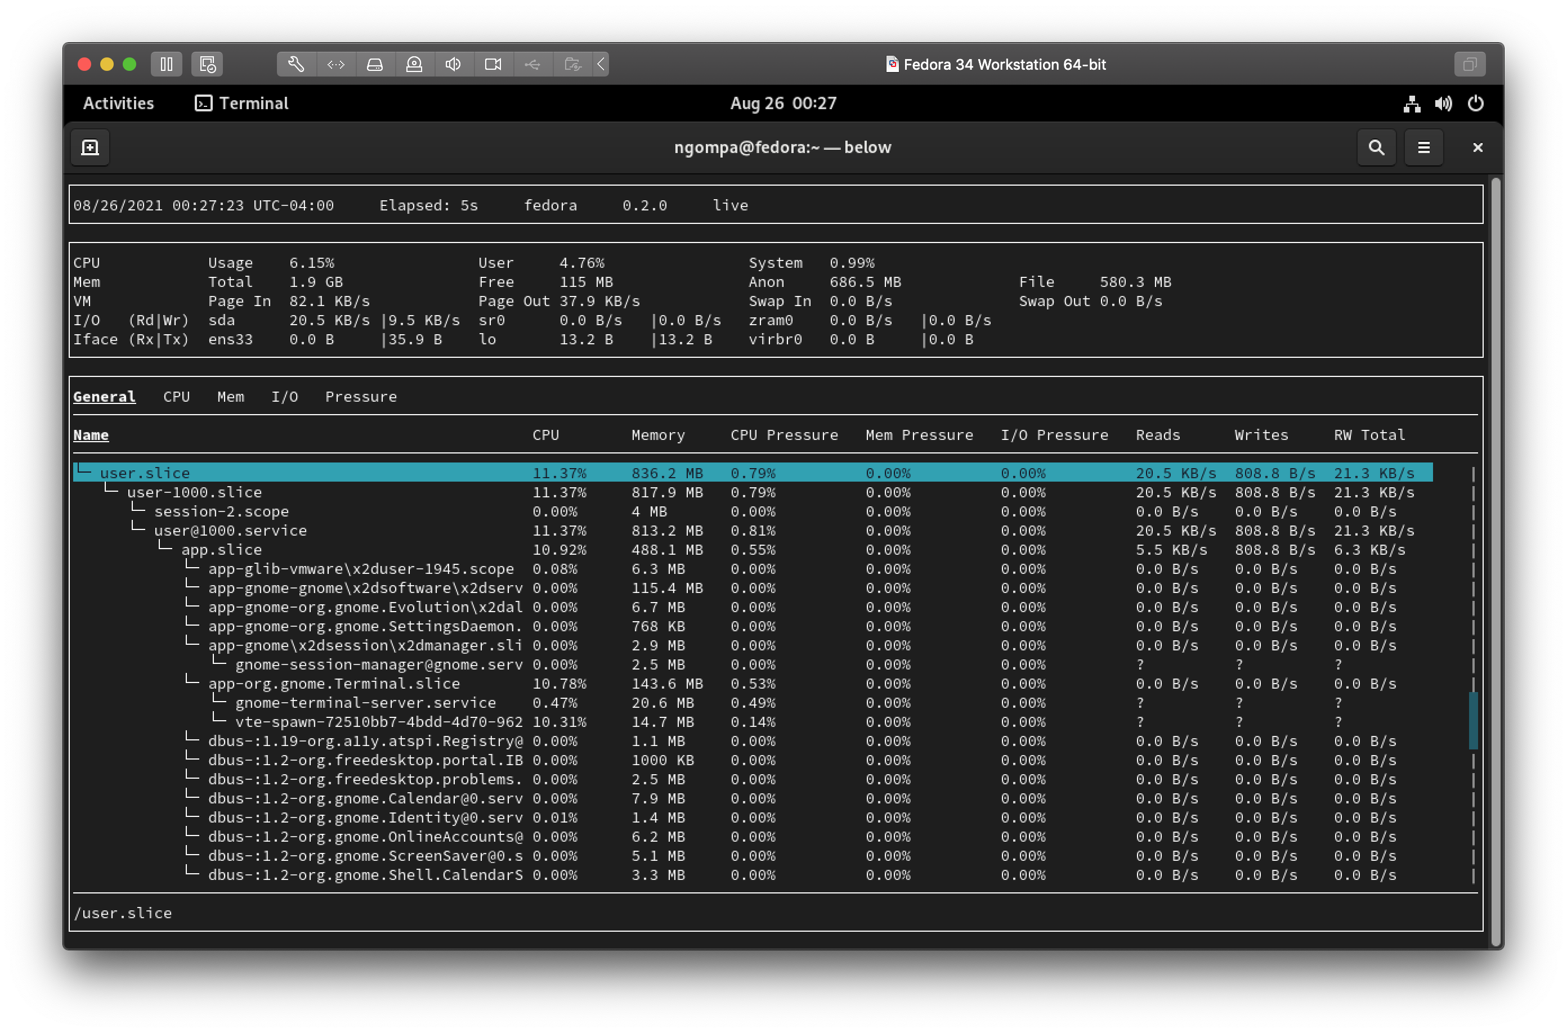Click the network status icon
This screenshot has height=1033, width=1567.
pyautogui.click(x=1412, y=104)
